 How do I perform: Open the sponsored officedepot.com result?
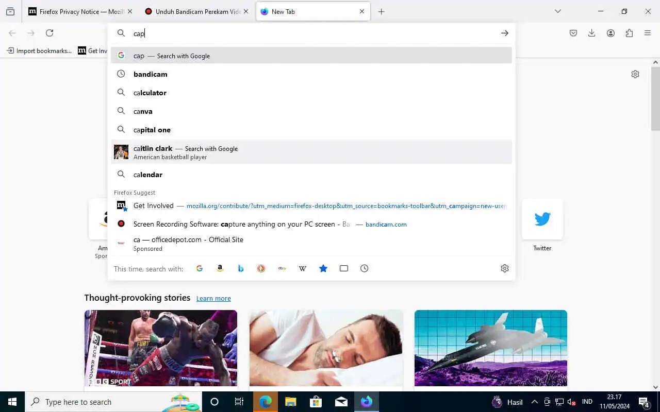311,244
